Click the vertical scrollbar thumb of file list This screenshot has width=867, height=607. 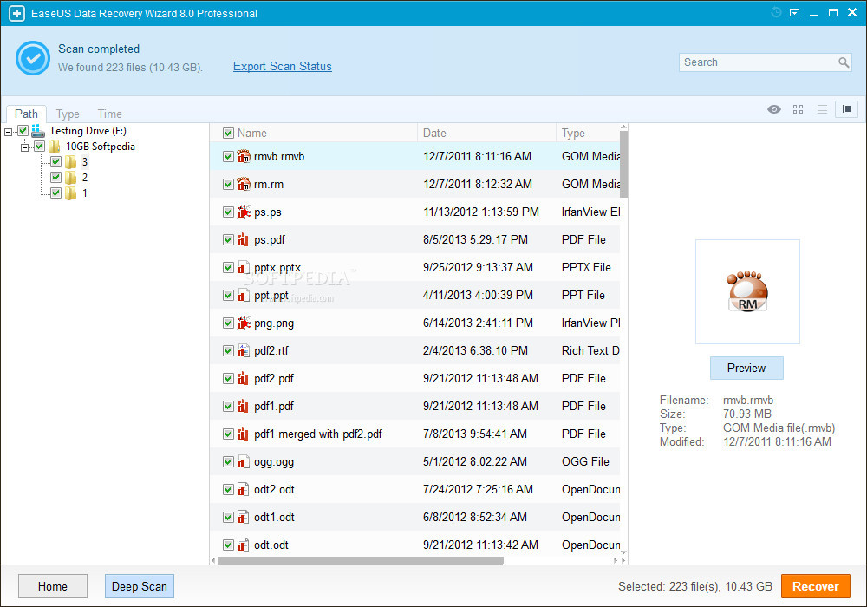point(623,164)
